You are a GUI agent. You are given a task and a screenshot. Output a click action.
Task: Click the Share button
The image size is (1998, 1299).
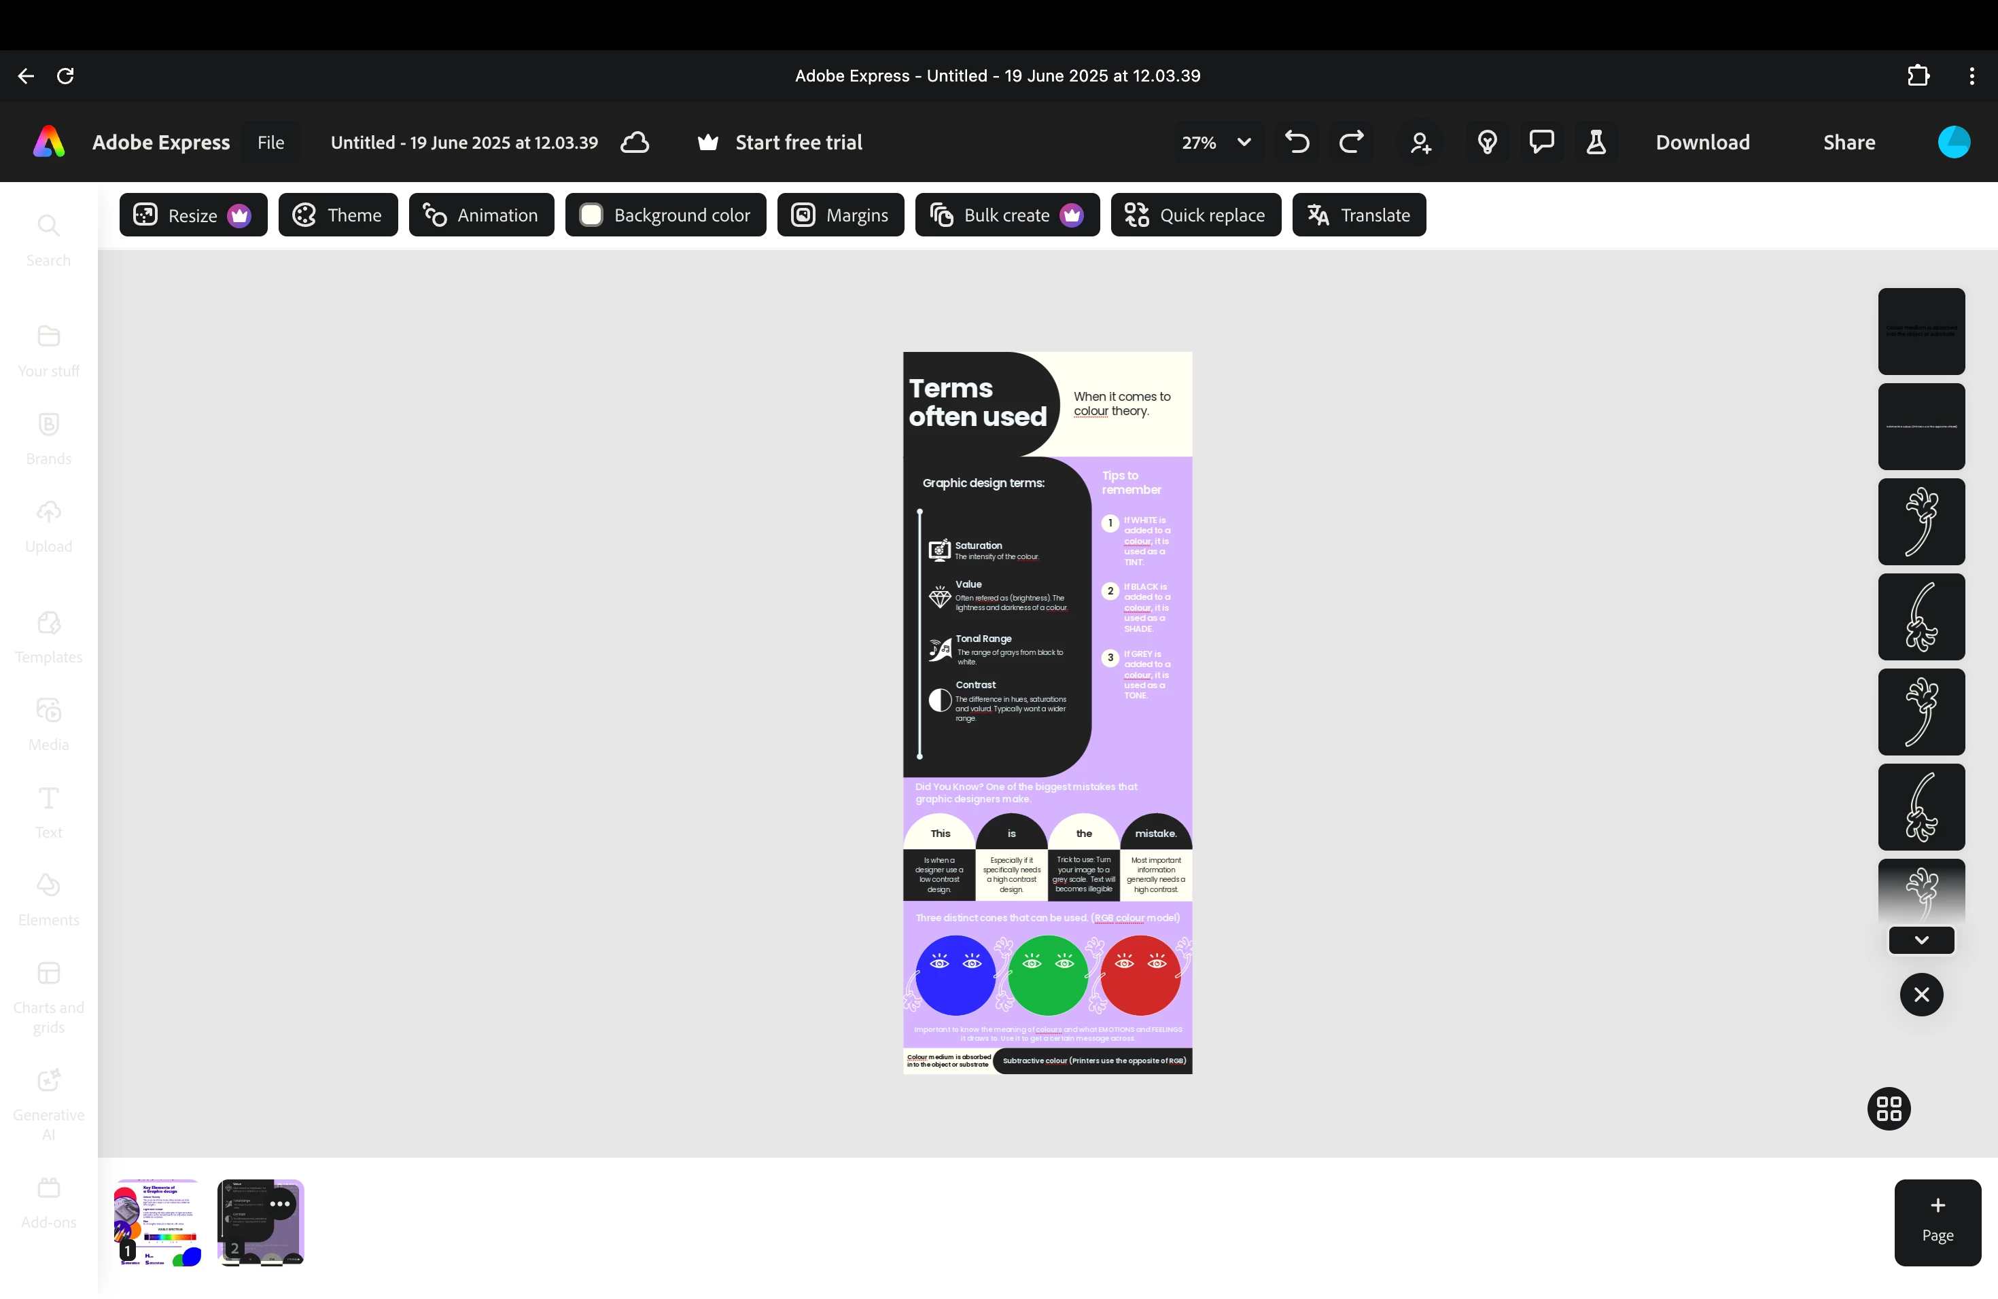(x=1848, y=143)
